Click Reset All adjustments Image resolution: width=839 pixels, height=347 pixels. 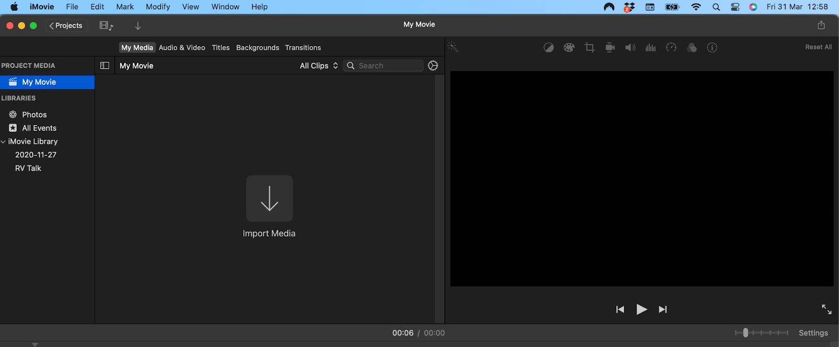(819, 47)
